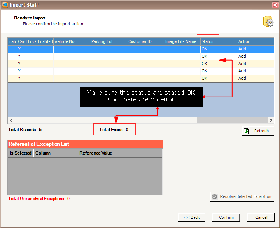
Task: Click the Status column header
Action: 208,41
